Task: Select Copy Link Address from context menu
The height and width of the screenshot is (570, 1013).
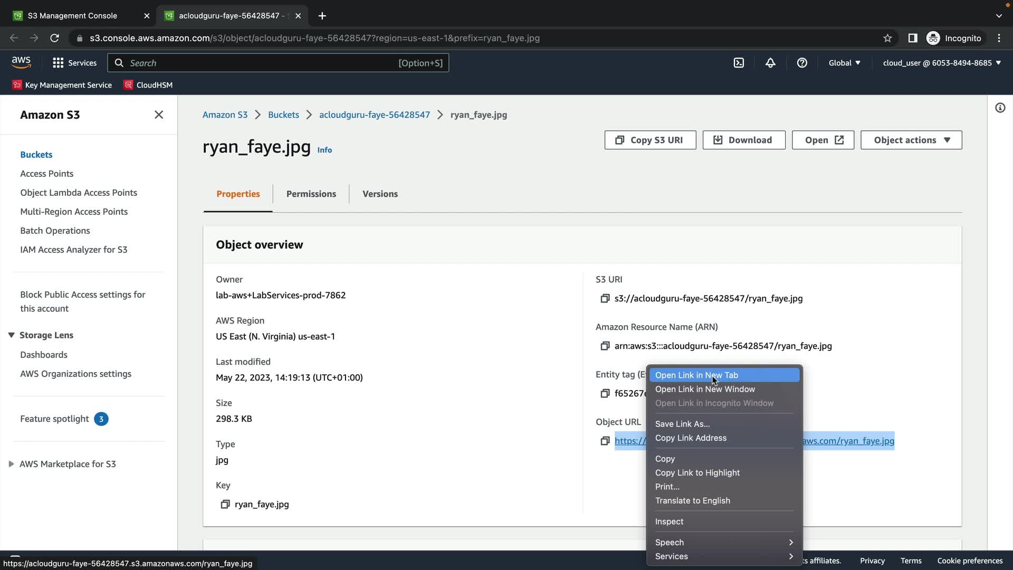Action: (x=691, y=438)
